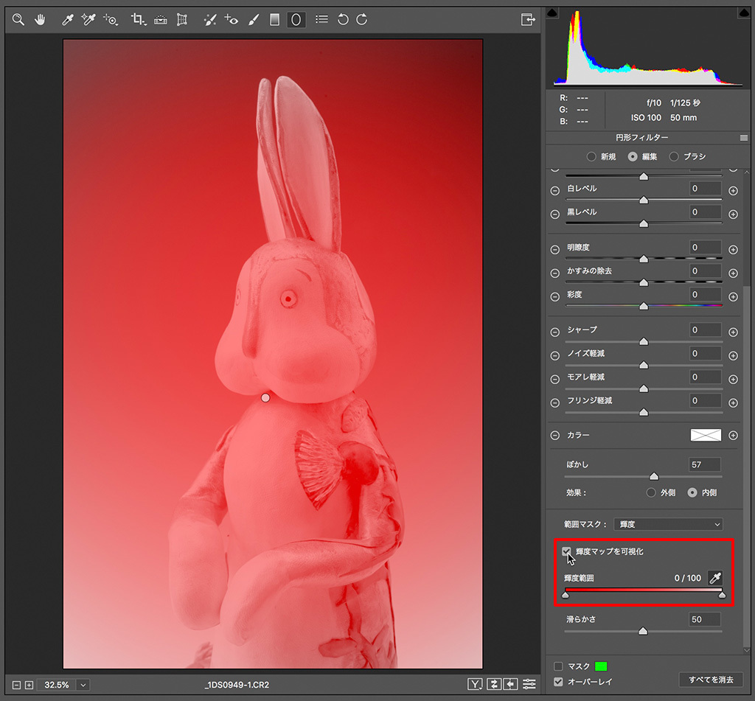Click the 彩度 slider handle
The height and width of the screenshot is (701, 755).
click(643, 306)
